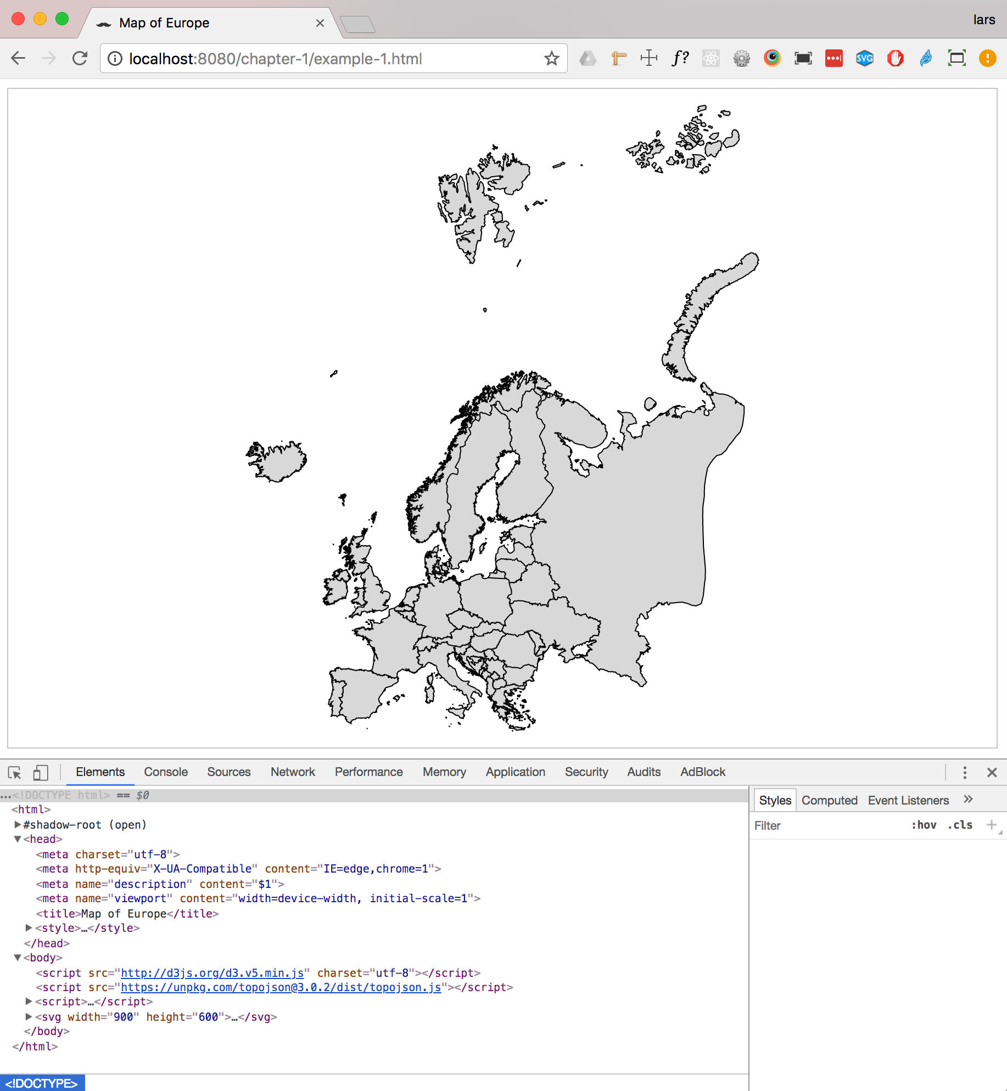The width and height of the screenshot is (1007, 1091).
Task: Open the AdBlock red hand extension
Action: [x=895, y=58]
